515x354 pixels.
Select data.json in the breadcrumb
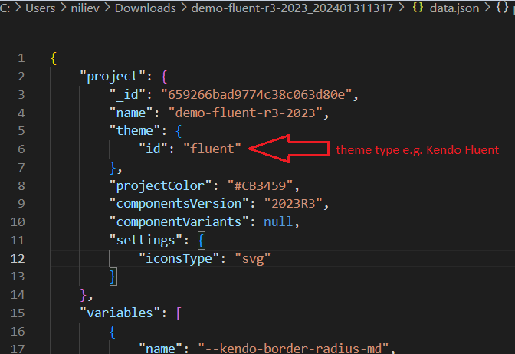click(454, 8)
